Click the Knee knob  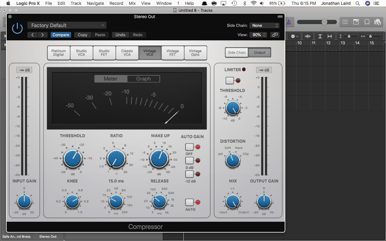point(72,201)
